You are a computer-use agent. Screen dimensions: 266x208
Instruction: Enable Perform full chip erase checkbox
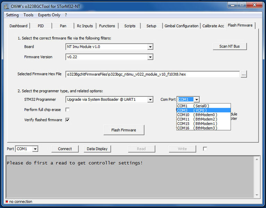(67, 110)
